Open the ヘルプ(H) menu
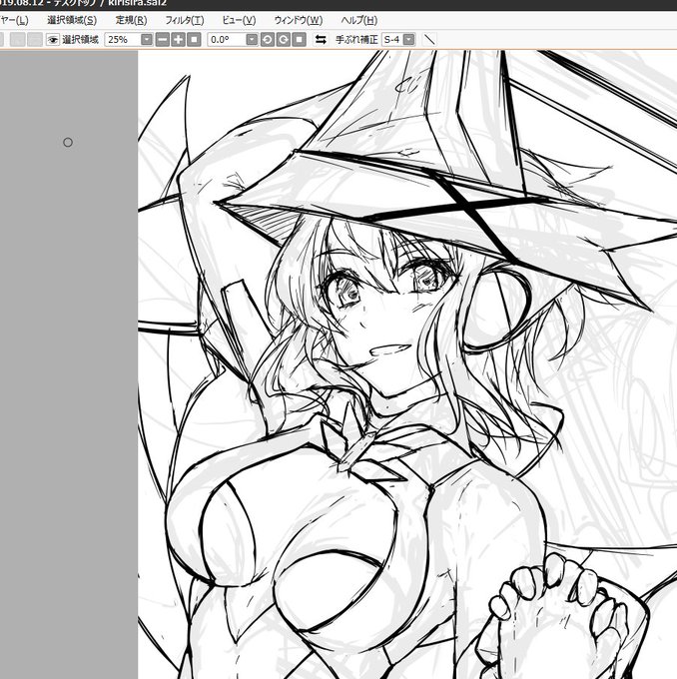This screenshot has width=677, height=679. point(359,20)
